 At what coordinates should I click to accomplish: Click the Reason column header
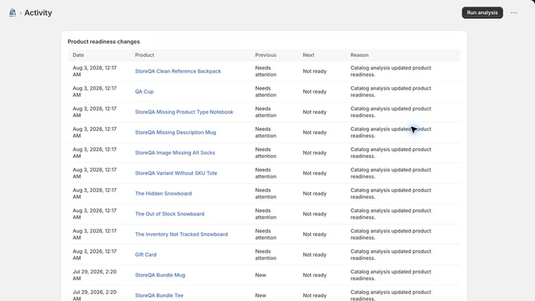click(x=359, y=55)
